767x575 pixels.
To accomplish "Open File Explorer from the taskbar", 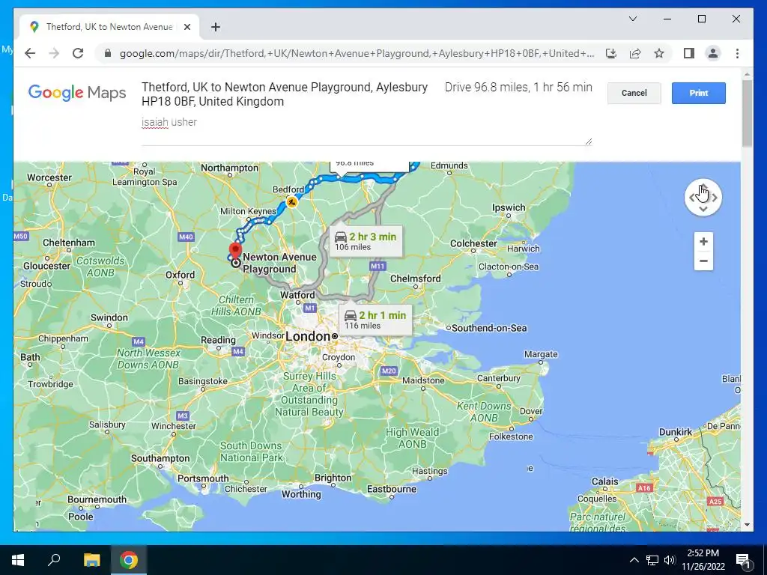I will click(91, 560).
